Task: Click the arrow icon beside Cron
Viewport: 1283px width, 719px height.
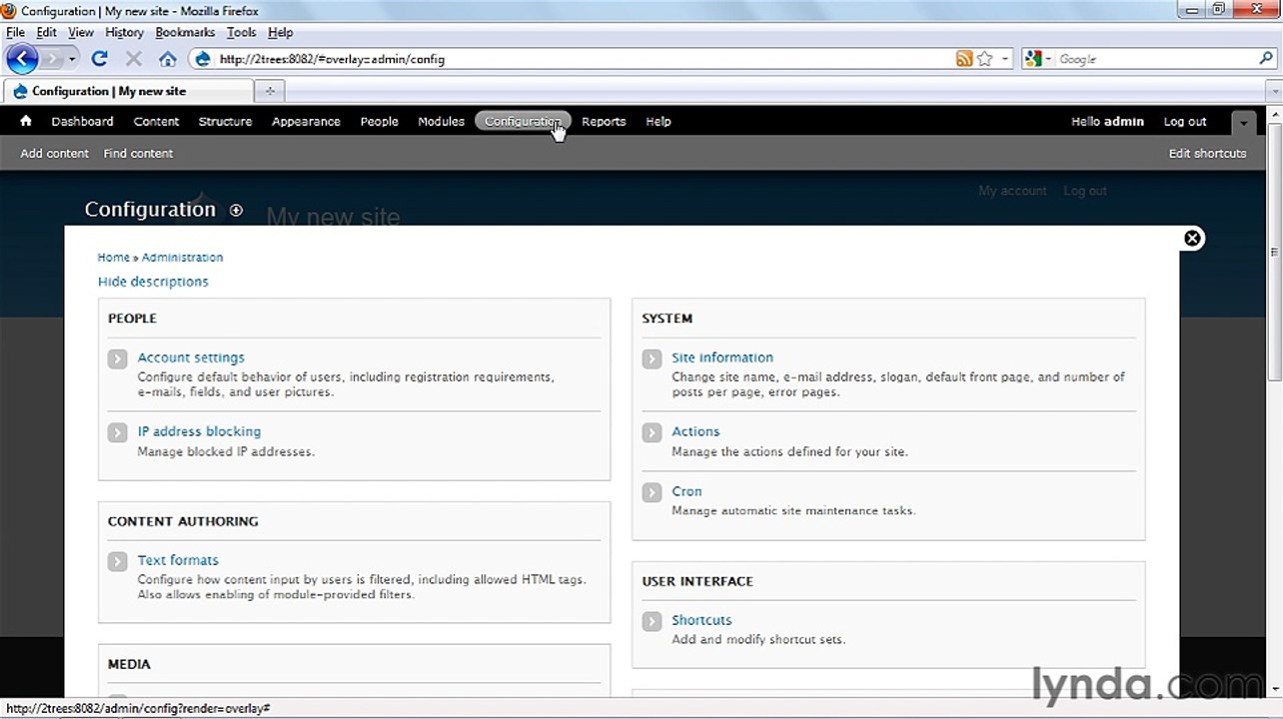Action: (652, 492)
